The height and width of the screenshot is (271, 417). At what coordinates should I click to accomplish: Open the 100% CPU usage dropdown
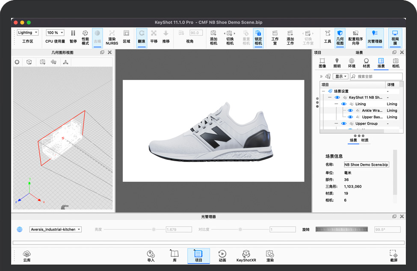pyautogui.click(x=55, y=32)
